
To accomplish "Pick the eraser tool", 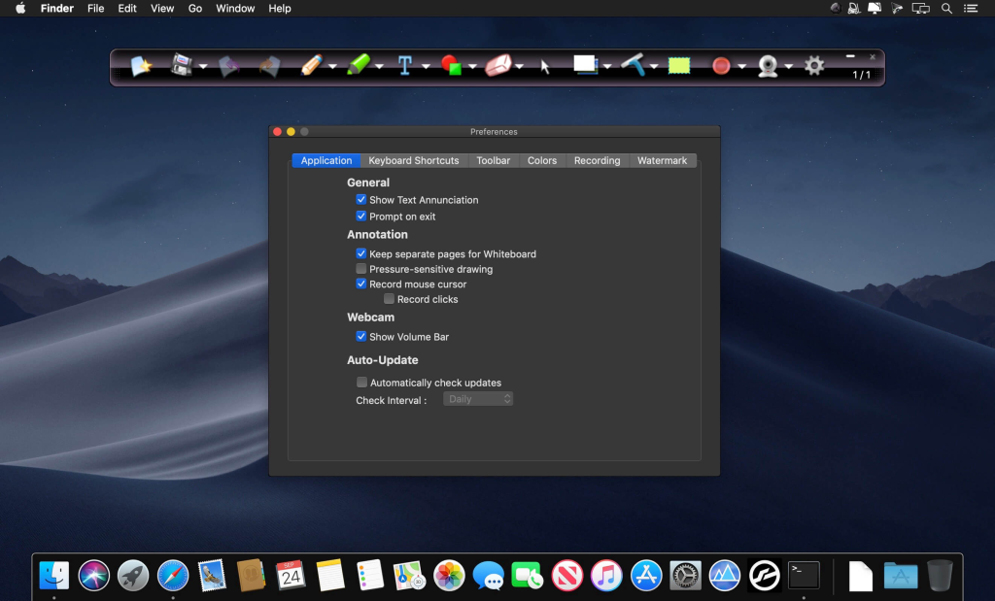I will pos(497,66).
